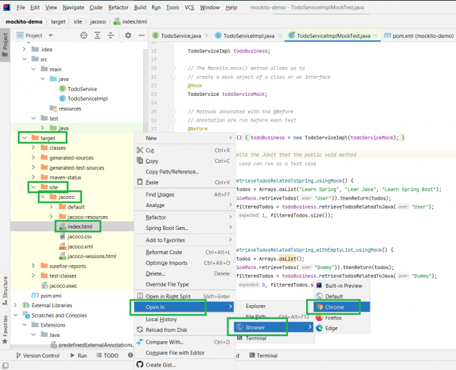
Task: Select jacoco.xml file in the tree
Action: pos(80,246)
